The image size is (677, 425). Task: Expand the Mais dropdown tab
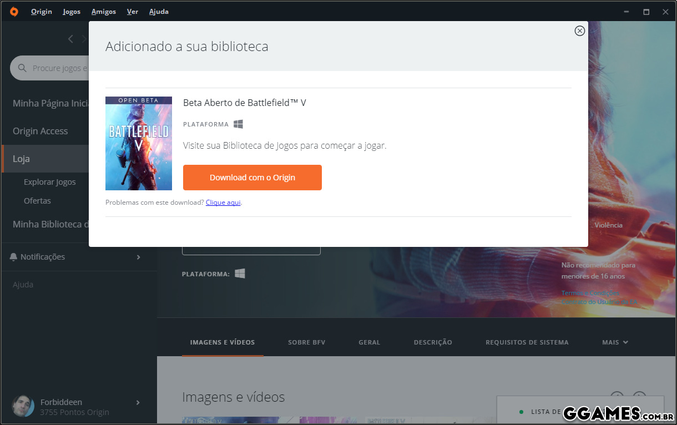click(x=615, y=342)
